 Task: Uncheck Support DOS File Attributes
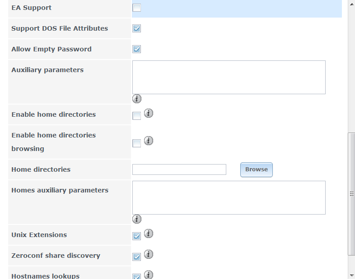click(137, 28)
